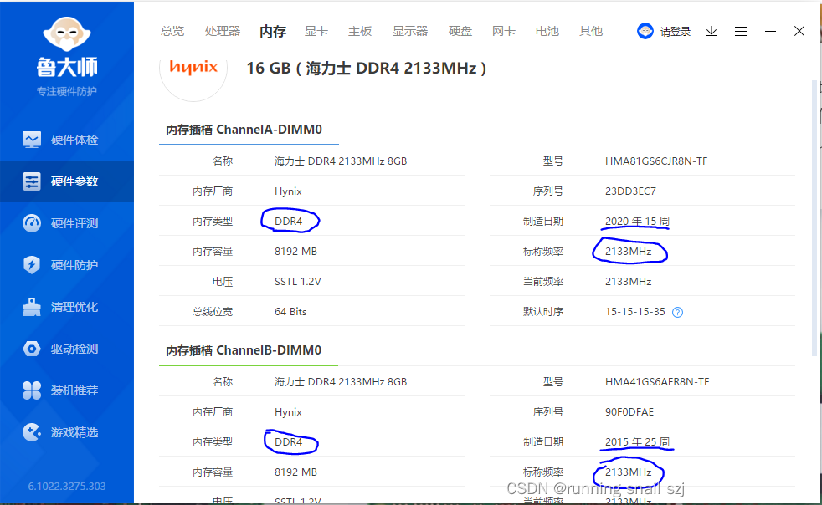The width and height of the screenshot is (822, 505).
Task: Open 驱动检测 driver detection section
Action: point(67,349)
